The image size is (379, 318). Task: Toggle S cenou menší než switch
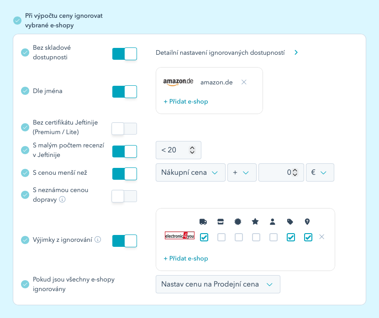tap(125, 174)
